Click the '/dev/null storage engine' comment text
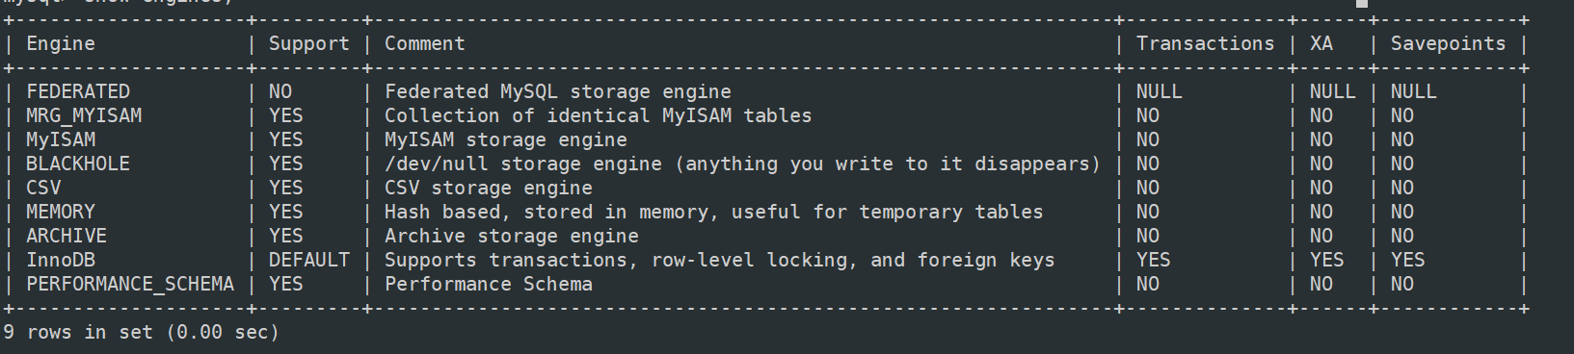Image resolution: width=1574 pixels, height=354 pixels. [523, 164]
